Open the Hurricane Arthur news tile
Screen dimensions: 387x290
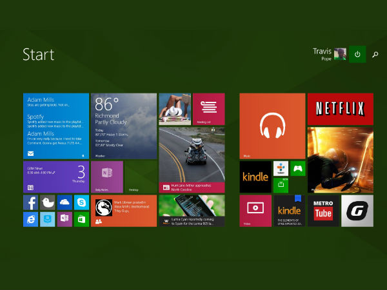(x=192, y=160)
